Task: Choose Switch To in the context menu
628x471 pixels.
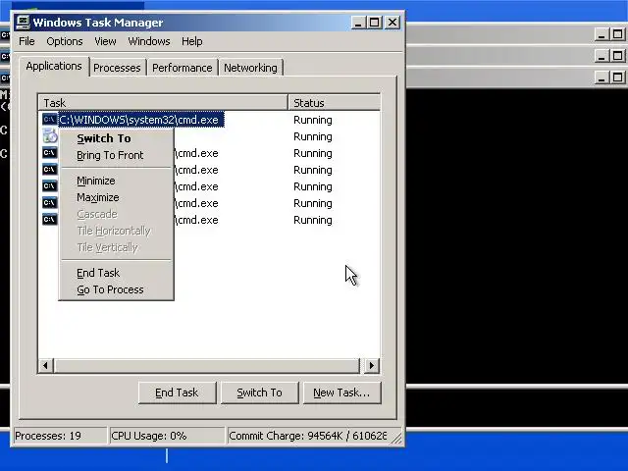Action: point(116,138)
